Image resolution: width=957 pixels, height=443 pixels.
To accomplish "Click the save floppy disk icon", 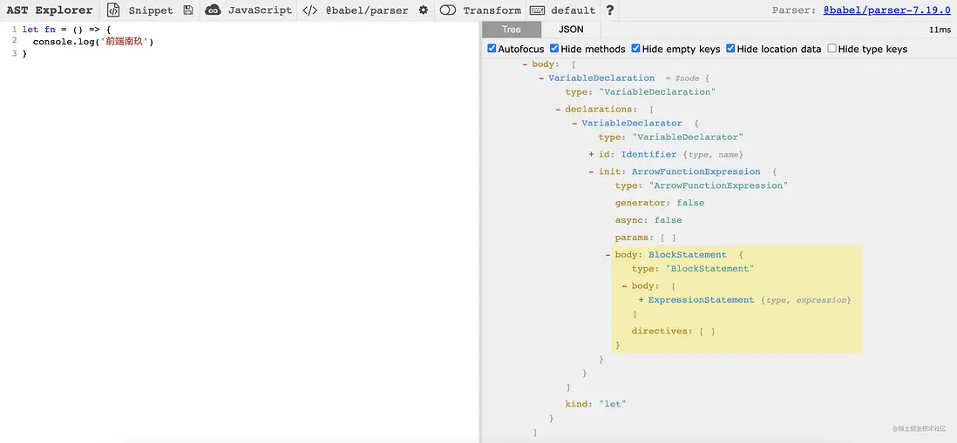I will click(188, 10).
